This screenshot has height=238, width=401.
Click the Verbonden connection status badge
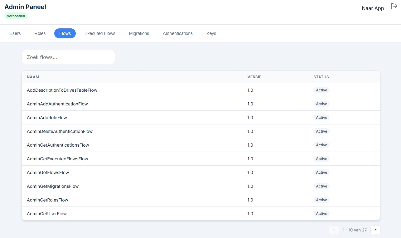tap(16, 16)
